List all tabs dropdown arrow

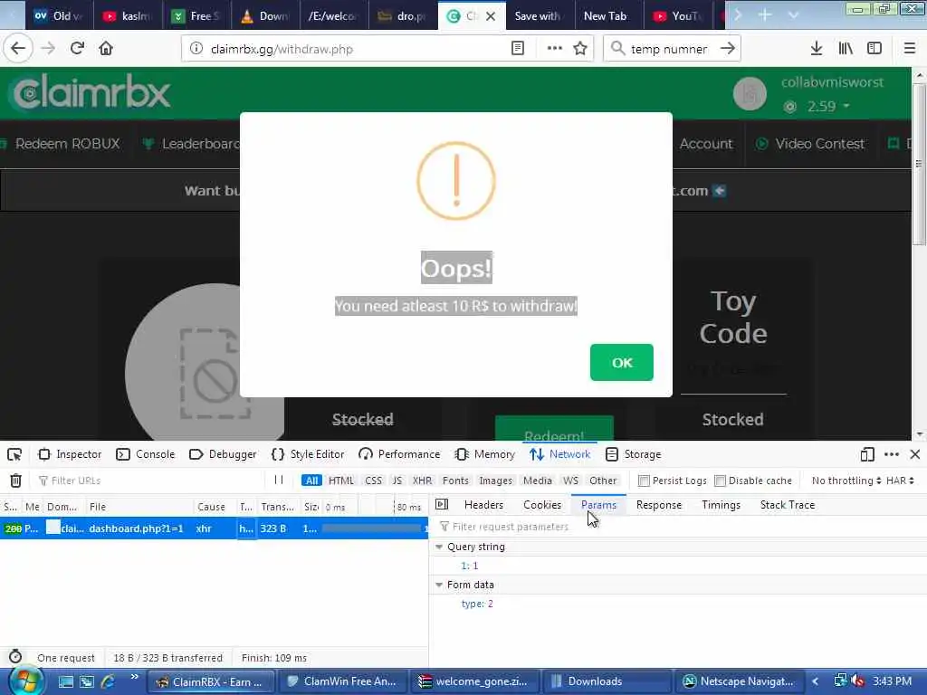pos(793,15)
